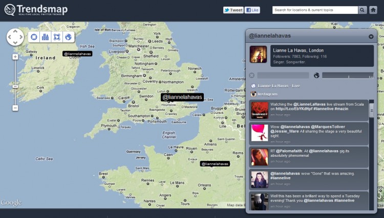Click the Rennes label in France
The image size is (384, 218).
pos(147,180)
